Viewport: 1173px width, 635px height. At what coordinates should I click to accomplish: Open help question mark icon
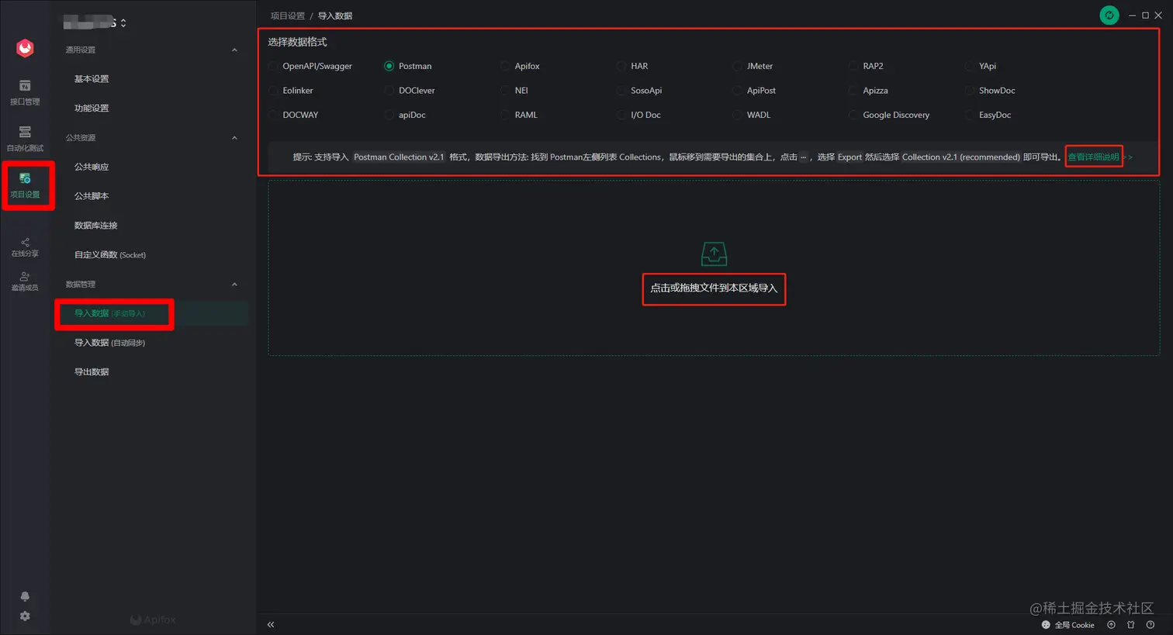[1151, 625]
